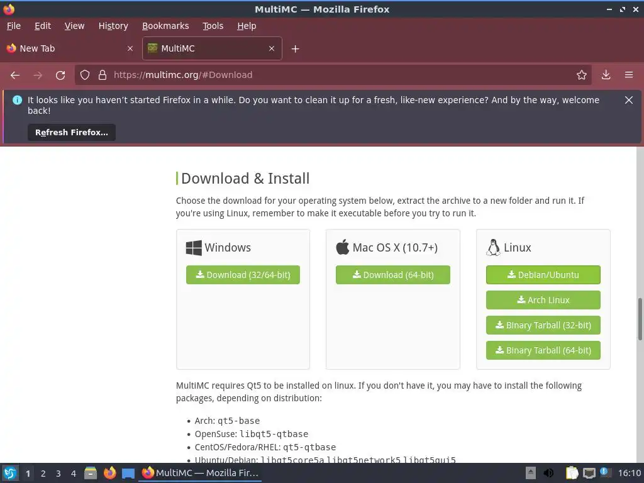Dismiss the Firefox refresh notification bar
This screenshot has height=483, width=644.
coord(628,100)
